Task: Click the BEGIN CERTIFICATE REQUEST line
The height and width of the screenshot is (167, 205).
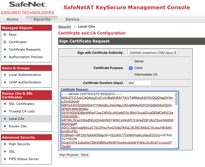Action: [92, 94]
